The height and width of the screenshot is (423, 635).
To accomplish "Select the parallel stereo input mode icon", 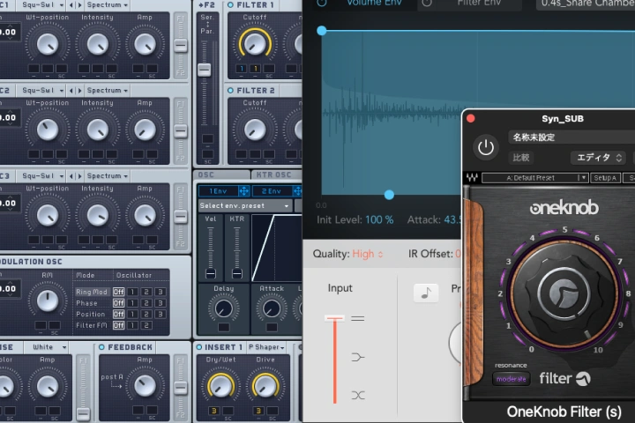I will (x=357, y=318).
